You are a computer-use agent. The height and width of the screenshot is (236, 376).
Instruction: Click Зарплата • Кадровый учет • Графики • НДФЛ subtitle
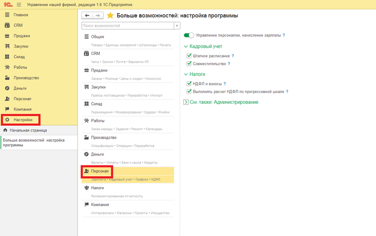125,180
